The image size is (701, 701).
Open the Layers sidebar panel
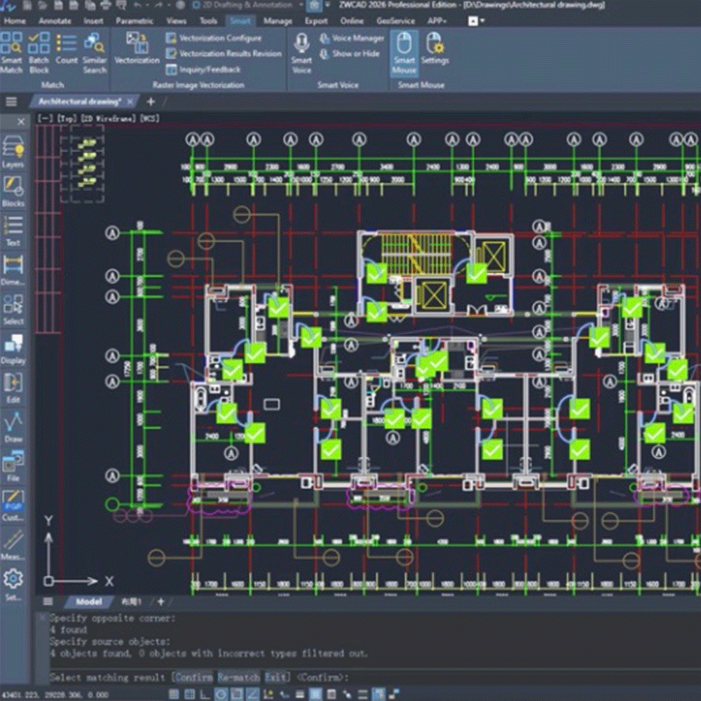click(x=13, y=152)
